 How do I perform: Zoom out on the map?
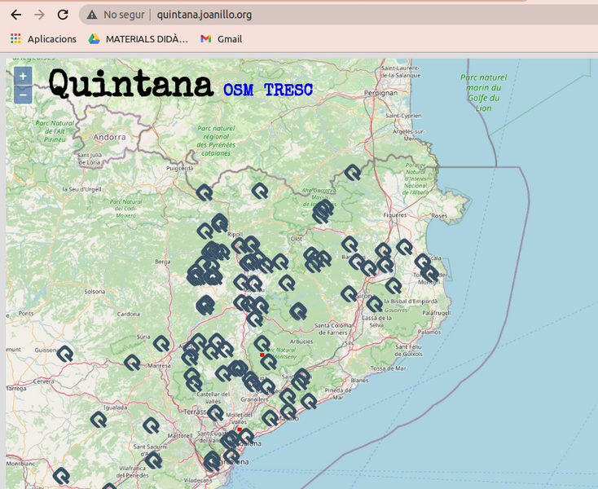pyautogui.click(x=23, y=95)
